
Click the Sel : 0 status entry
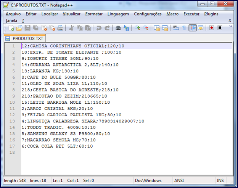tap(88, 181)
